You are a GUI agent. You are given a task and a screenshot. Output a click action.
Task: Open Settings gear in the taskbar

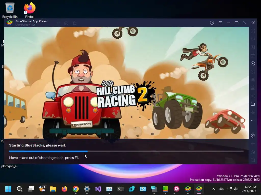pos(87,189)
